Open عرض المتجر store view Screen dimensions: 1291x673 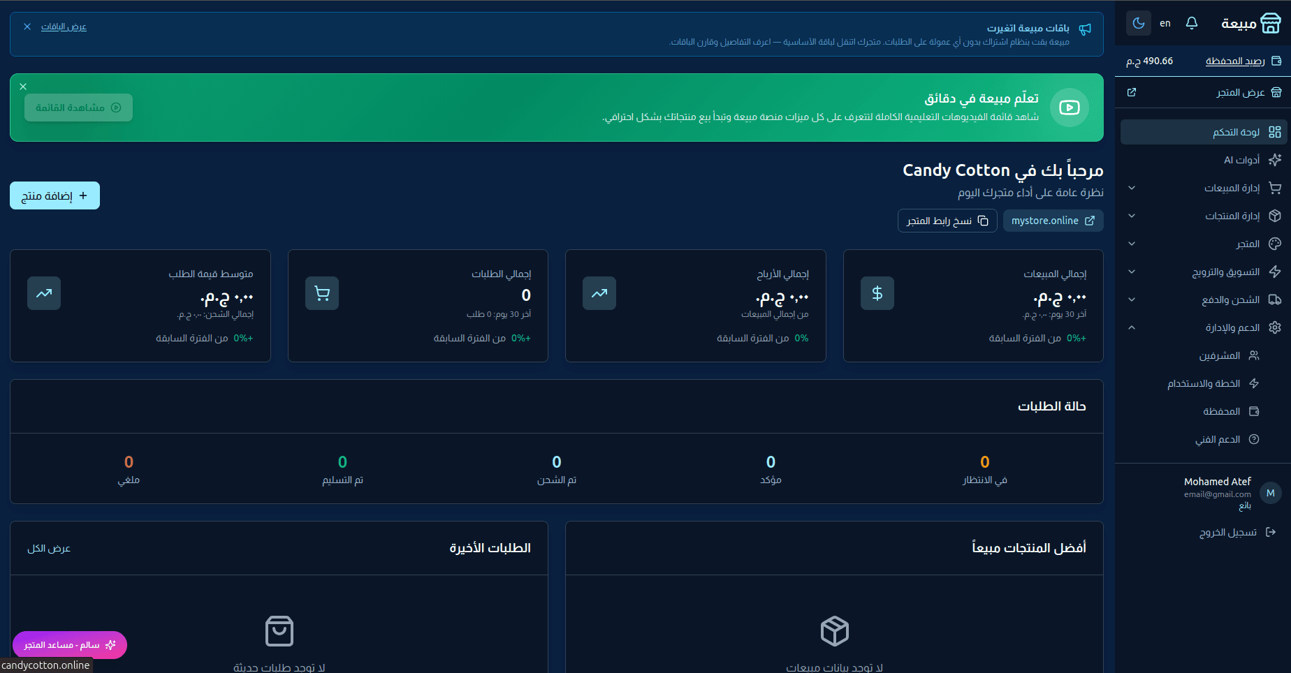1241,92
